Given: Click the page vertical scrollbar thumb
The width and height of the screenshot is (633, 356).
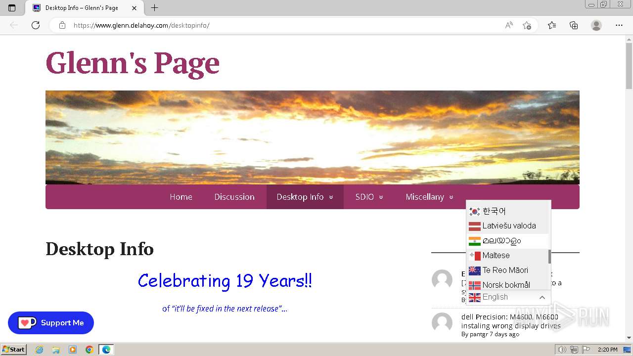Looking at the screenshot, I should tap(629, 66).
